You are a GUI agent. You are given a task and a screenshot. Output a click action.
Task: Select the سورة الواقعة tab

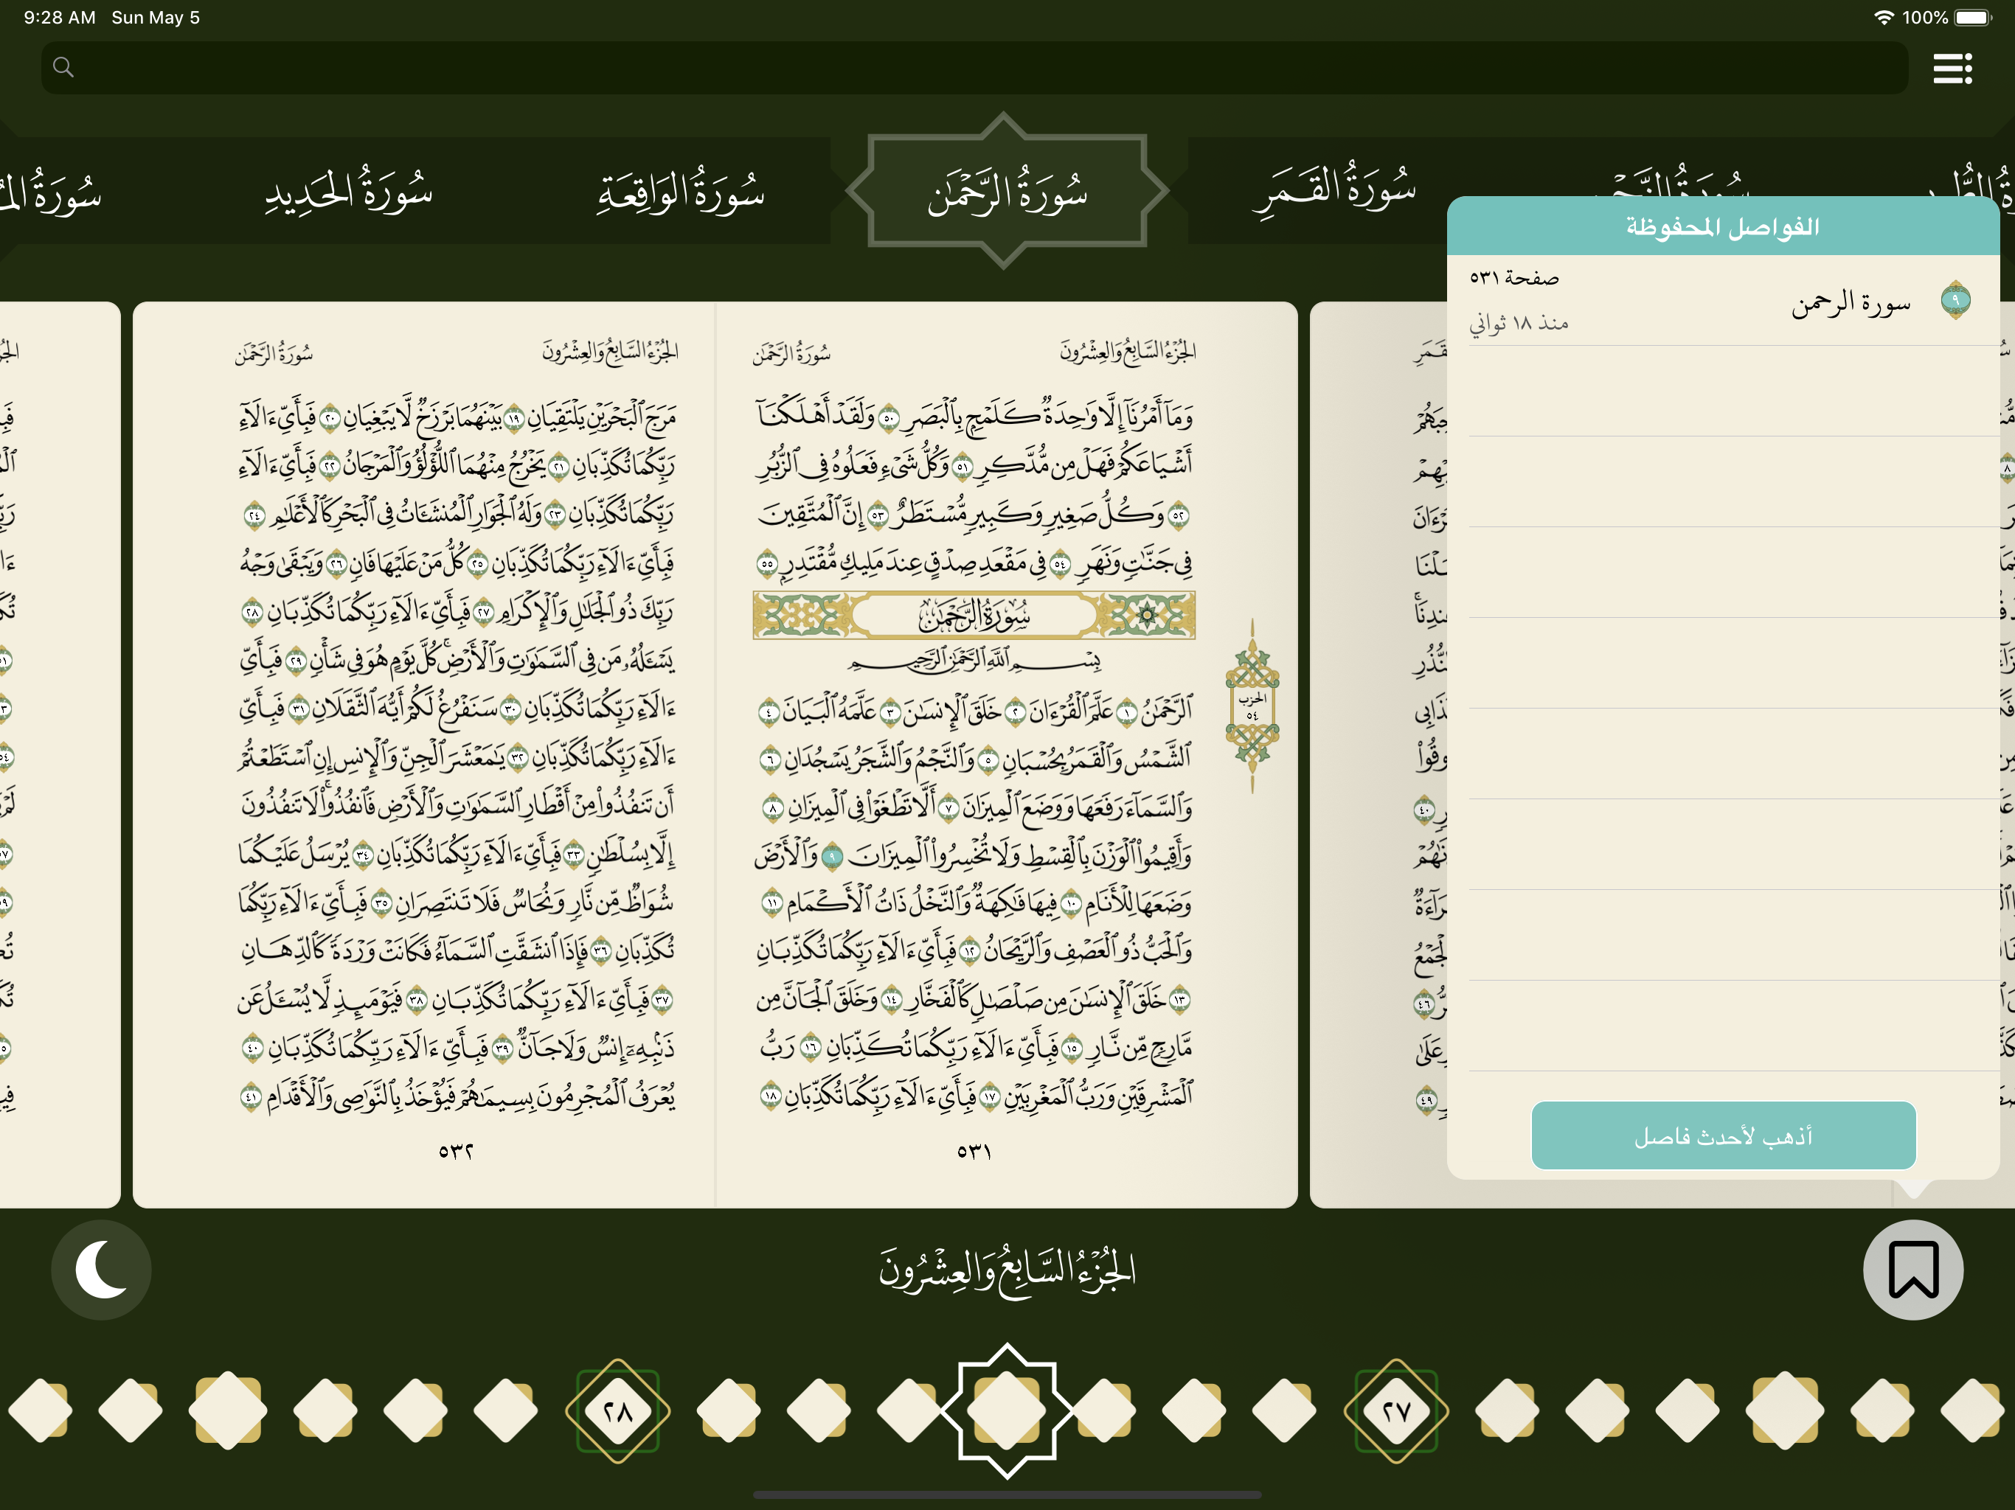click(681, 190)
